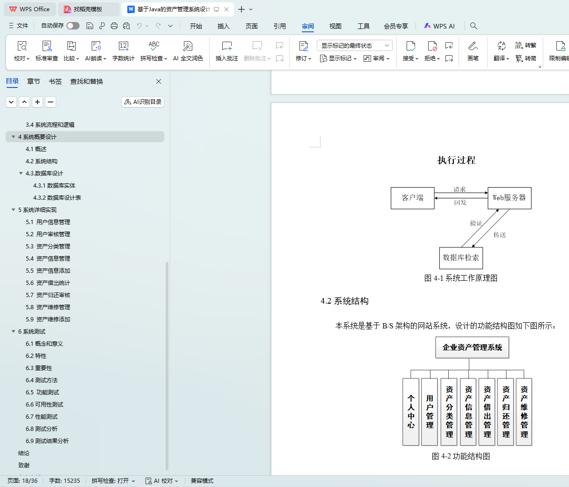Screen dimensions: 569x487
Task: Click the 转繁 convert to traditional icon
Action: 525,45
